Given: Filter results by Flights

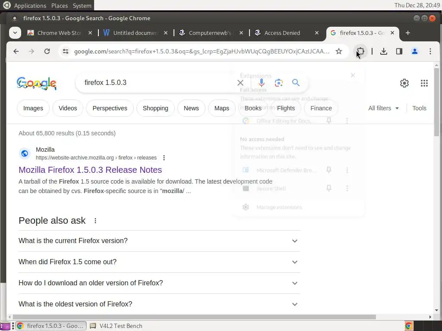Looking at the screenshot, I should (x=286, y=108).
